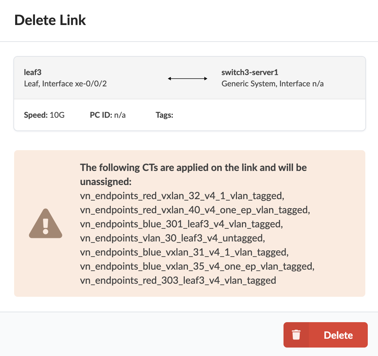Click the Tags label
The width and height of the screenshot is (378, 356).
(164, 115)
